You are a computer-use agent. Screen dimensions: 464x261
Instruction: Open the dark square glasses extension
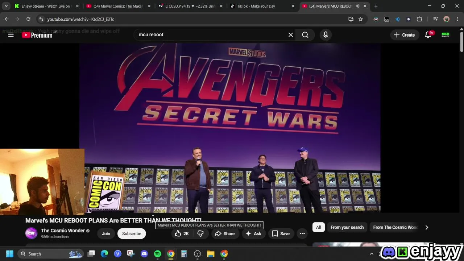coord(387,19)
